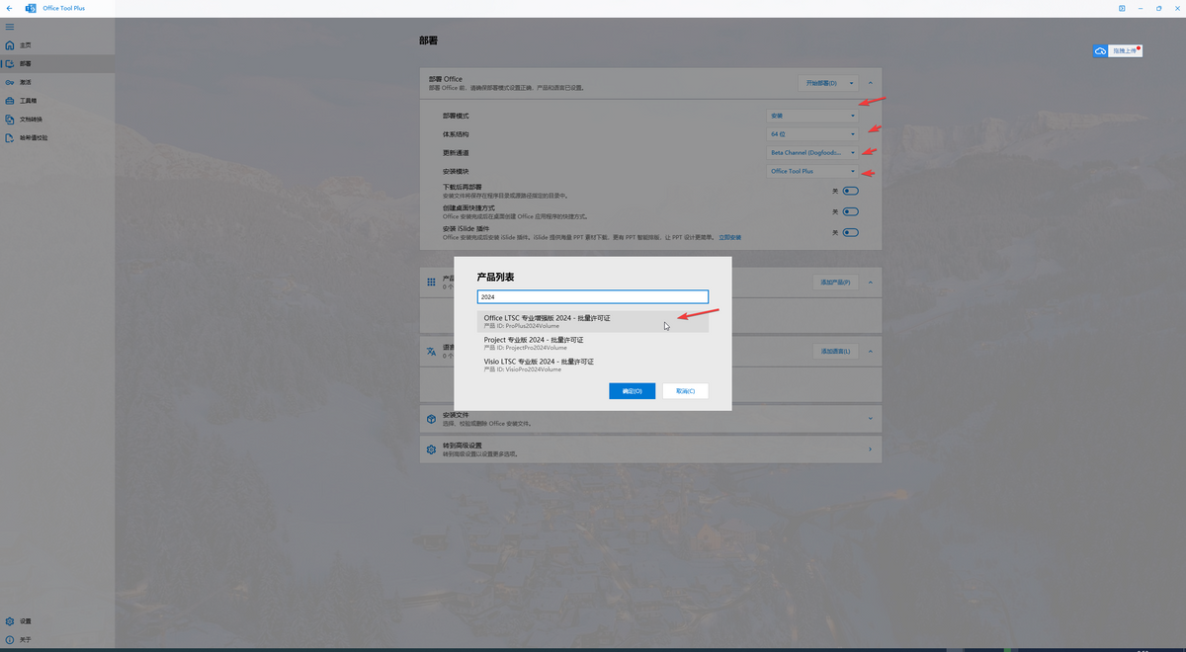Click the 立即安装 link for iSlide
Viewport: 1186px width, 652px height.
tap(729, 237)
